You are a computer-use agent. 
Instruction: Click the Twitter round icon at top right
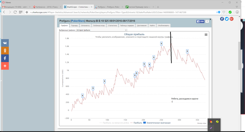click(x=227, y=19)
